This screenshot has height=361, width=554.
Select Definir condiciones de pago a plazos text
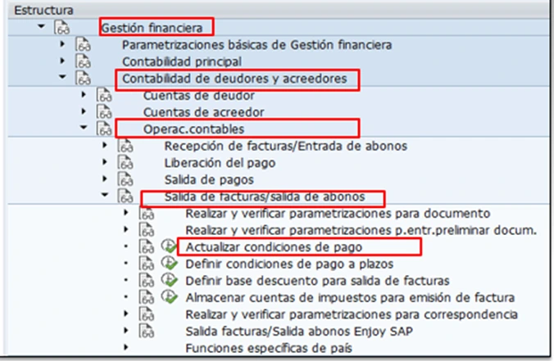click(289, 264)
